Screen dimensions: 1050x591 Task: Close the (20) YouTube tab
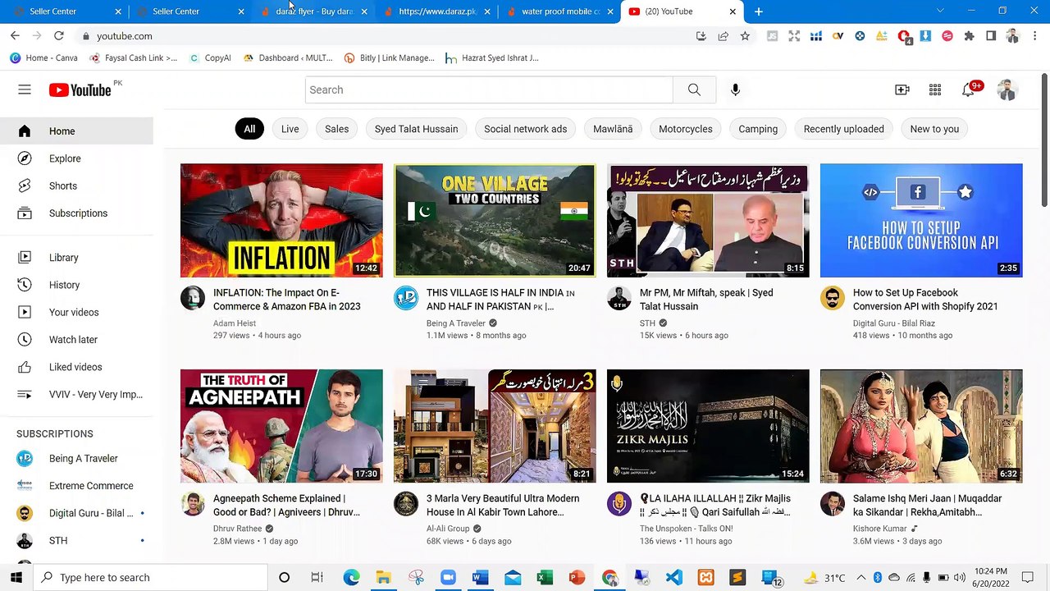pyautogui.click(x=733, y=11)
